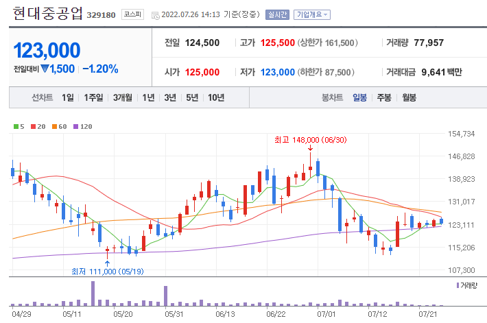487x323 pixels.
Task: Click the blue down-triangle change icon
Action: pos(45,69)
